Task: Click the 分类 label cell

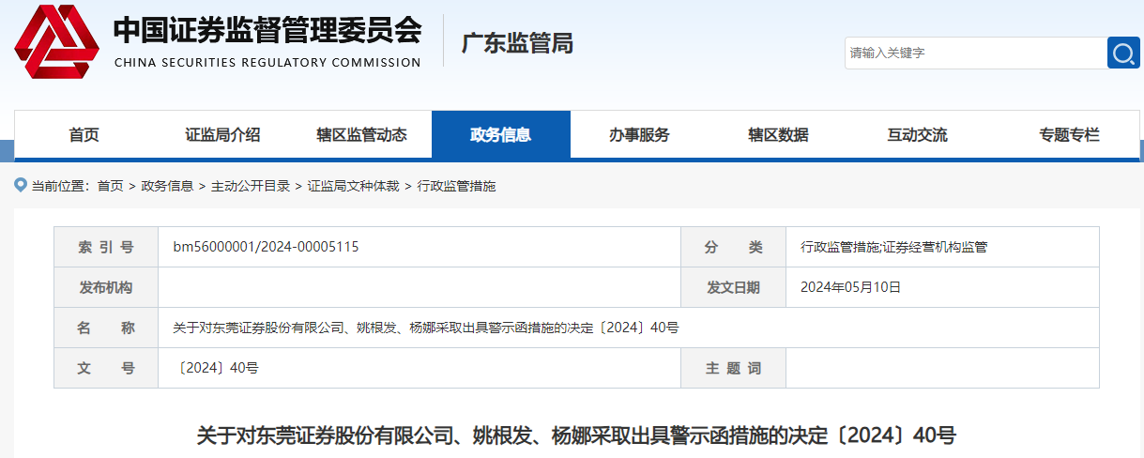Action: click(734, 247)
